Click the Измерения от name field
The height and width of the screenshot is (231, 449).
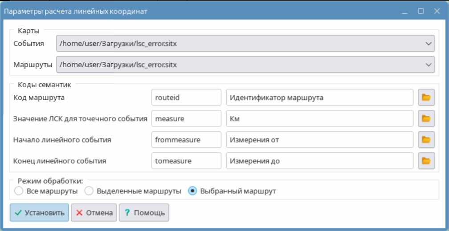[x=319, y=140]
